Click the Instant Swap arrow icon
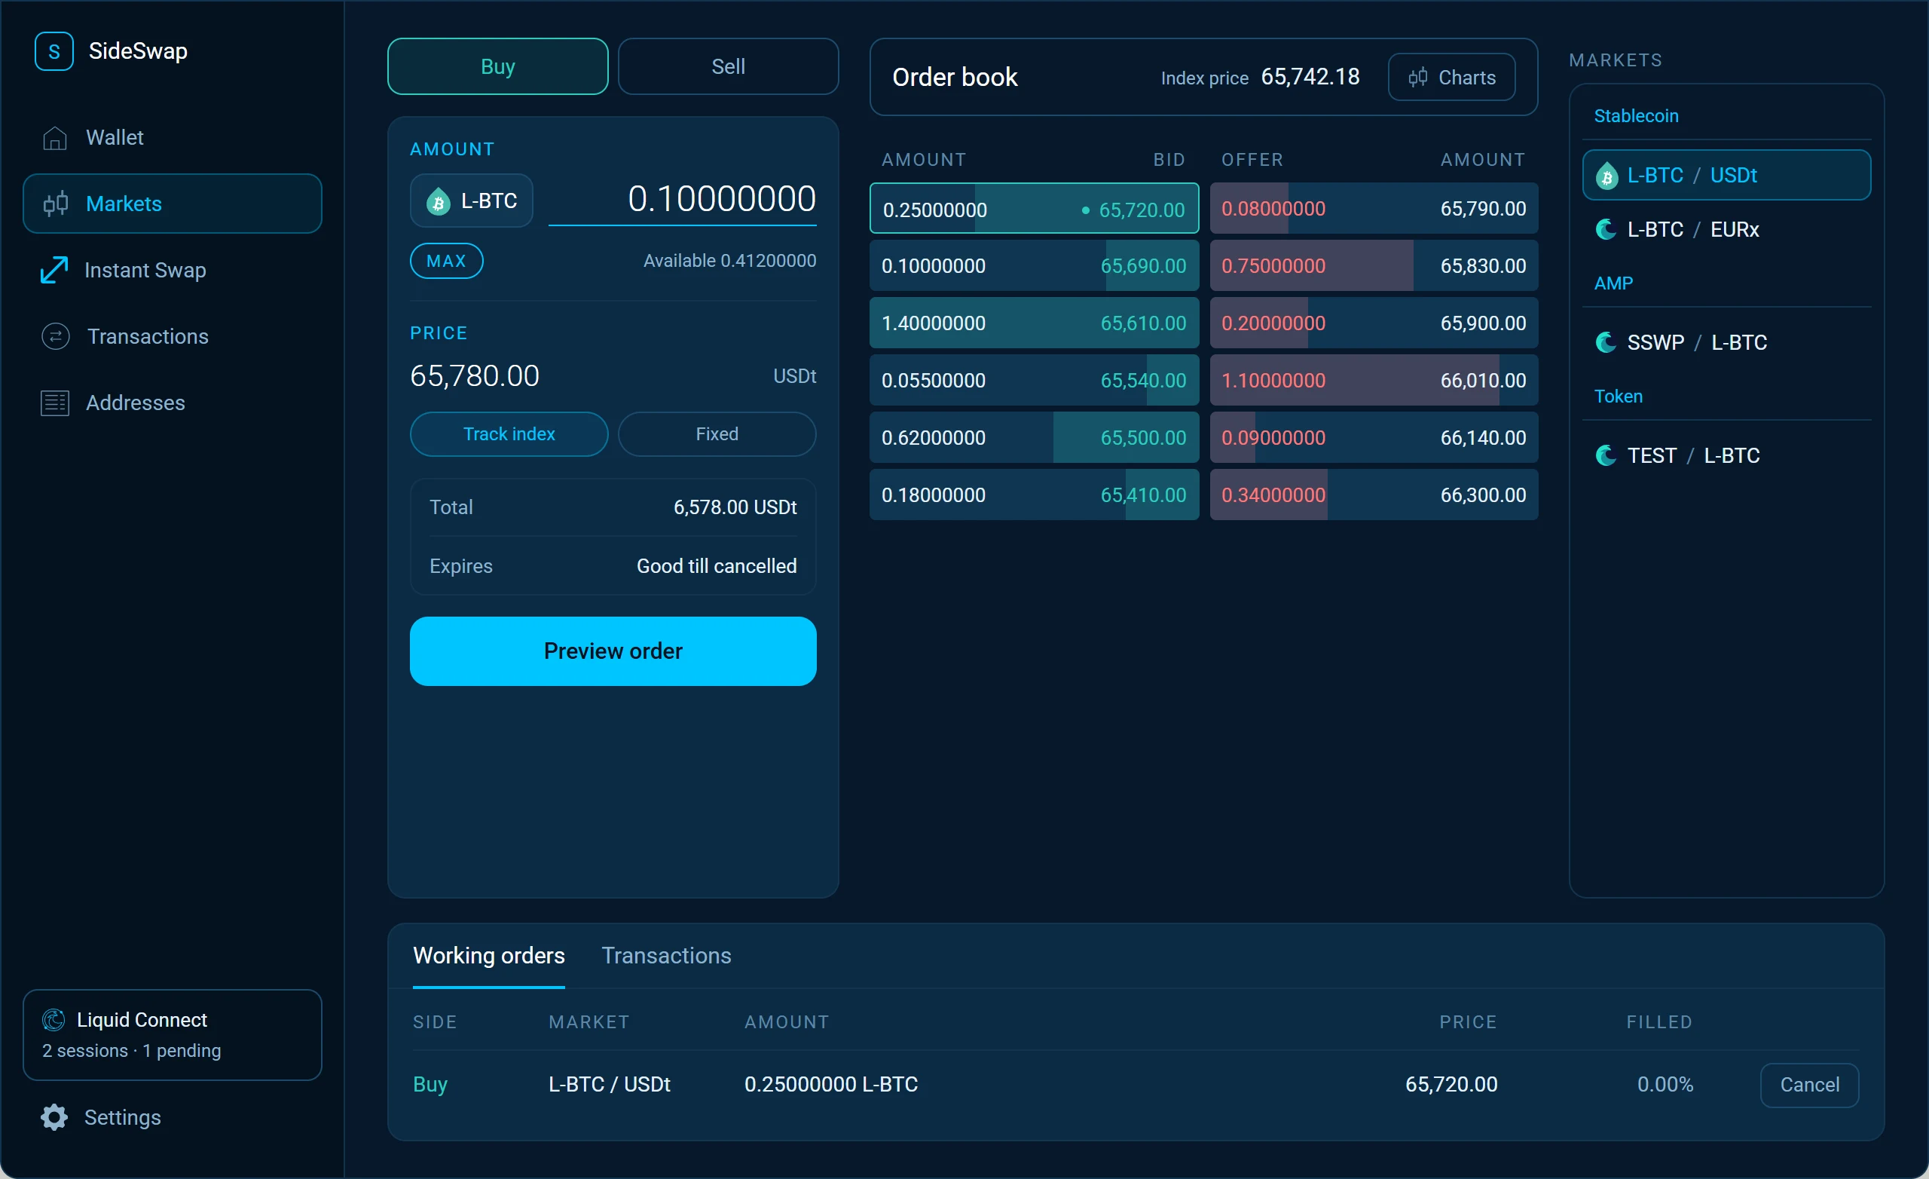This screenshot has width=1929, height=1179. [x=54, y=271]
